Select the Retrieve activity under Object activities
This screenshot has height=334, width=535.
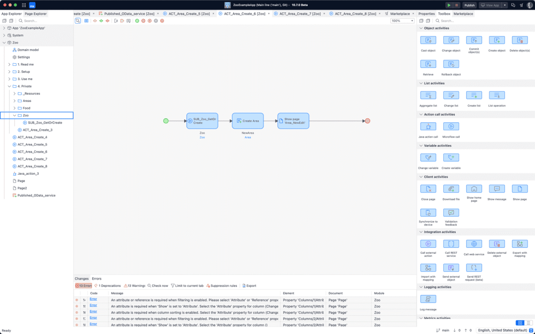coord(428,64)
